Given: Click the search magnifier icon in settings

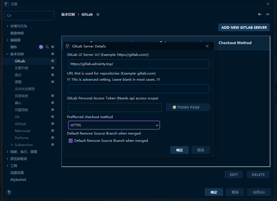Looking at the screenshot, I should pyautogui.click(x=9, y=16).
